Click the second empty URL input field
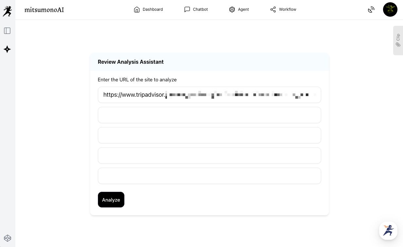Image resolution: width=403 pixels, height=247 pixels. 209,115
